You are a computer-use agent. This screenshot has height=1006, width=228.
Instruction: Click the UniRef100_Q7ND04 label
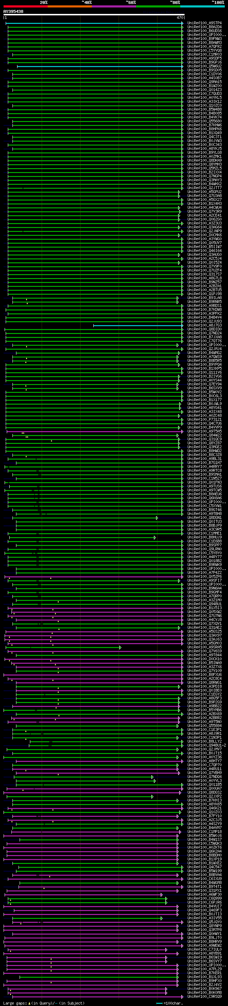204,777
